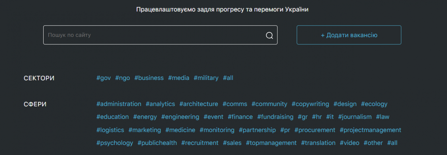Screen dimensions: 447x155
Task: Open the #analytics field tag
Action: pyautogui.click(x=160, y=104)
